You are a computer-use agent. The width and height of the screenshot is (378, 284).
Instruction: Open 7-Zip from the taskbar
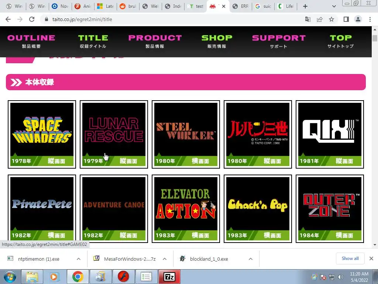coord(169,277)
